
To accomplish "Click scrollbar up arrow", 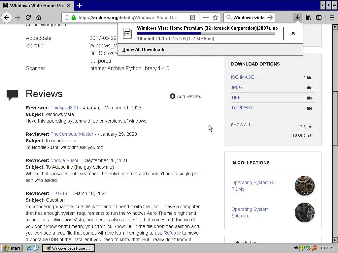I will 335,27.
